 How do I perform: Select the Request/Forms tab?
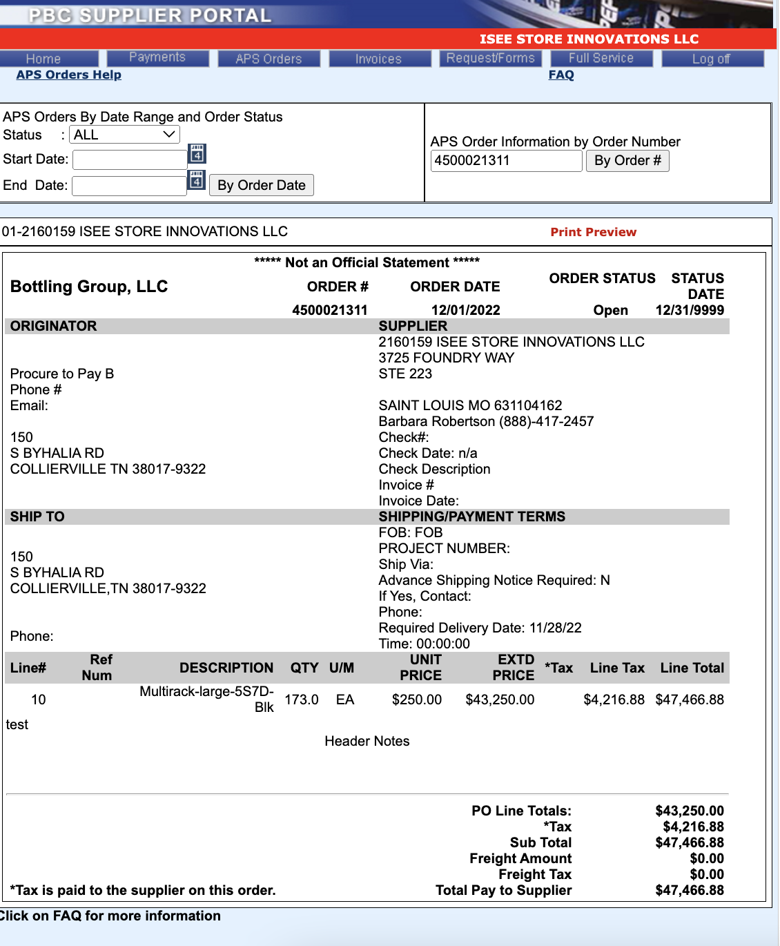click(x=490, y=58)
